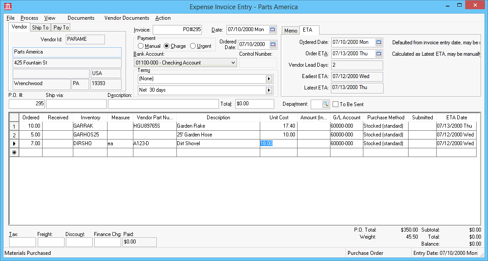The image size is (488, 261).
Task: Click the Unit Cost column header
Action: [x=279, y=118]
